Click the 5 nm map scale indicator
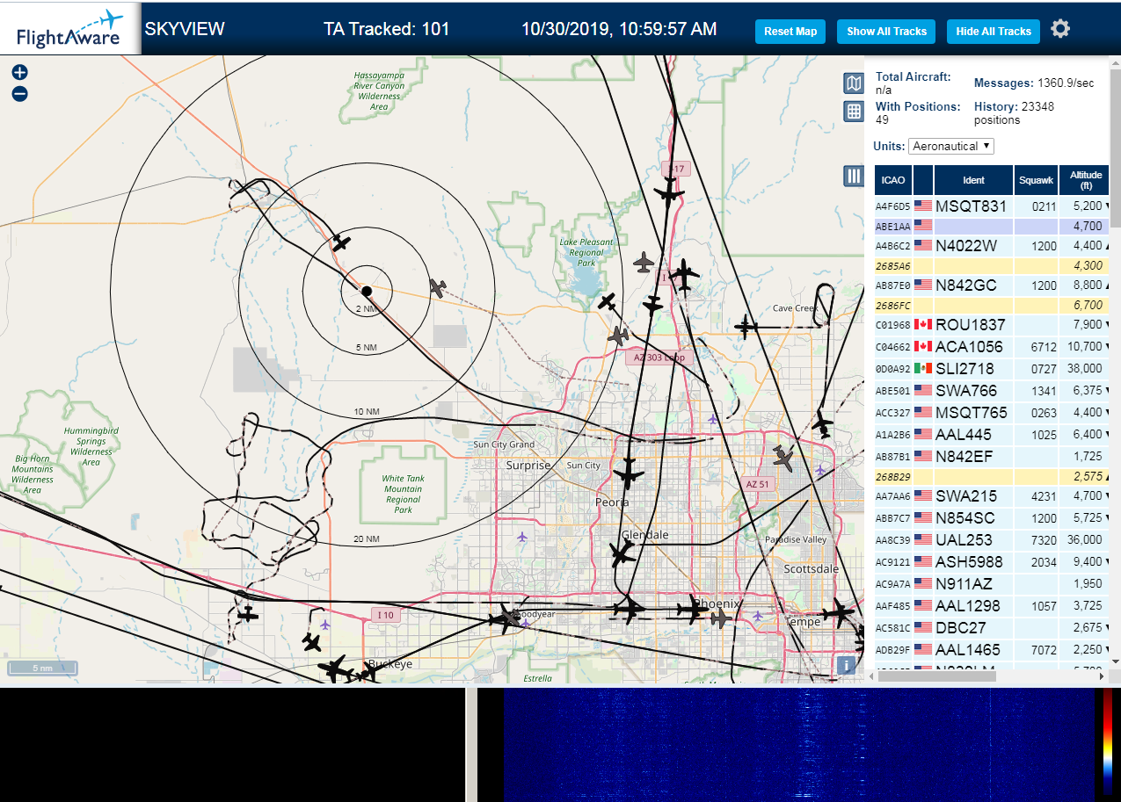 [43, 668]
